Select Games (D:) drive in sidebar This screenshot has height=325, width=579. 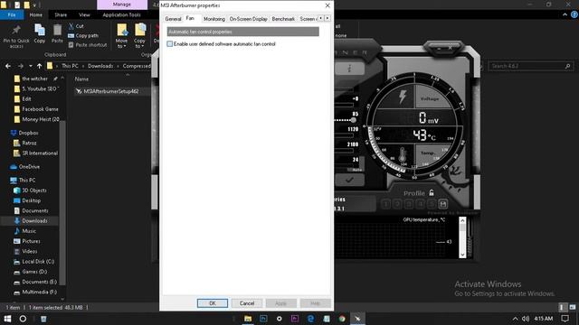tap(34, 272)
